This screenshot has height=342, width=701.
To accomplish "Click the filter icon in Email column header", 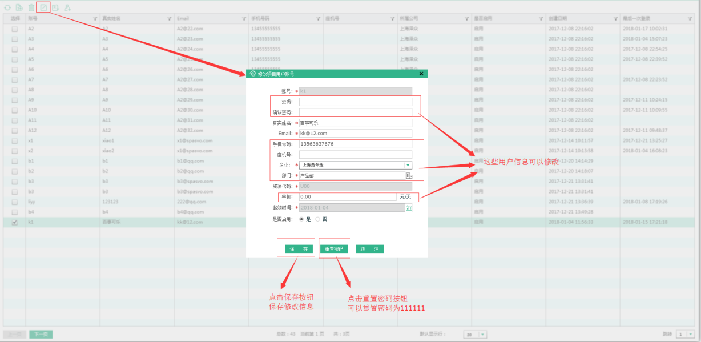I will coord(244,19).
